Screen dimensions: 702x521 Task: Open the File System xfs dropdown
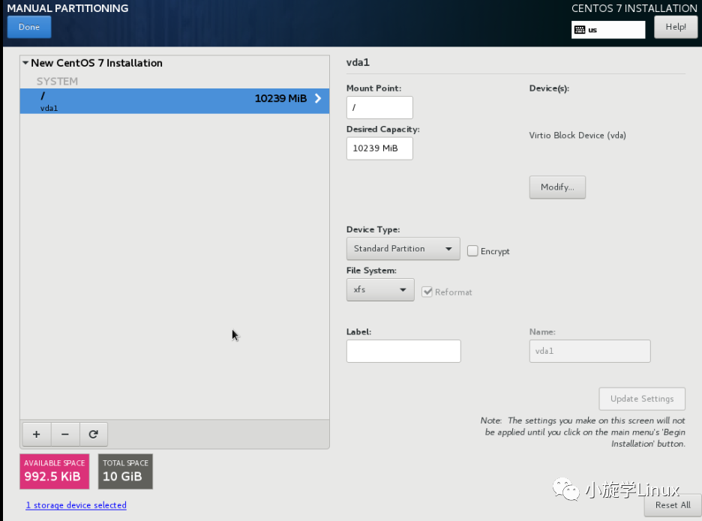click(380, 289)
